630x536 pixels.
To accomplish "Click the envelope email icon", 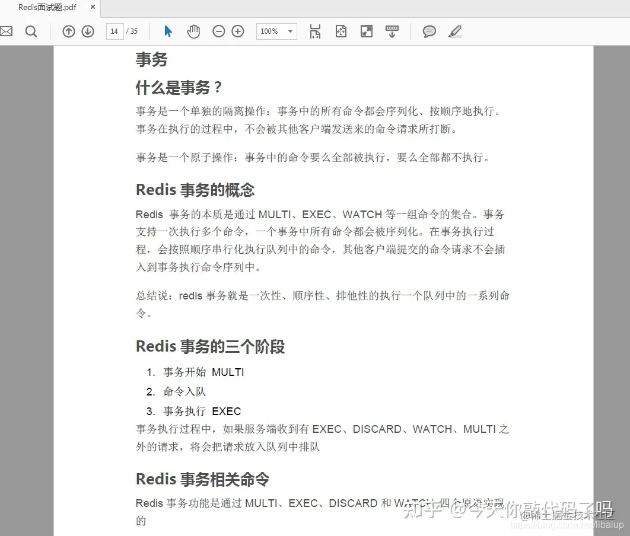I will coord(5,31).
